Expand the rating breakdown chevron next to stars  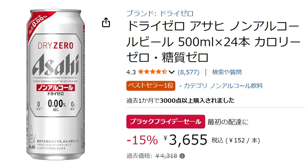(x=171, y=72)
